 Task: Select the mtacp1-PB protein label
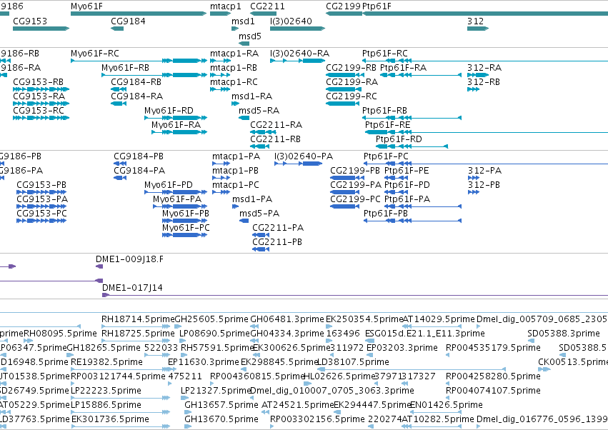pos(235,170)
